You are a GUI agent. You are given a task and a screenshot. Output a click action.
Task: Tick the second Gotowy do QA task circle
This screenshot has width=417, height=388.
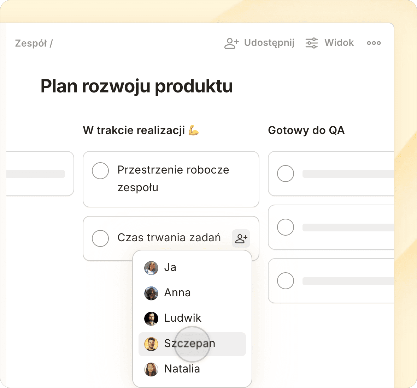coord(286,227)
